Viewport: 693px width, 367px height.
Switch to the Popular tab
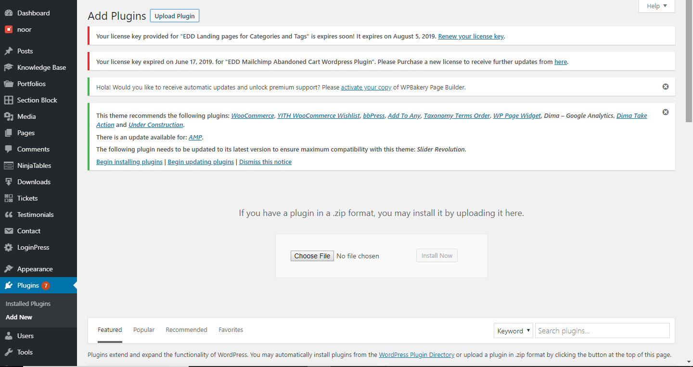[144, 330]
